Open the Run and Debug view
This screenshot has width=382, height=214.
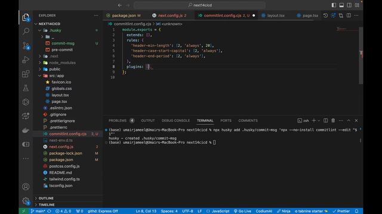(x=26, y=59)
